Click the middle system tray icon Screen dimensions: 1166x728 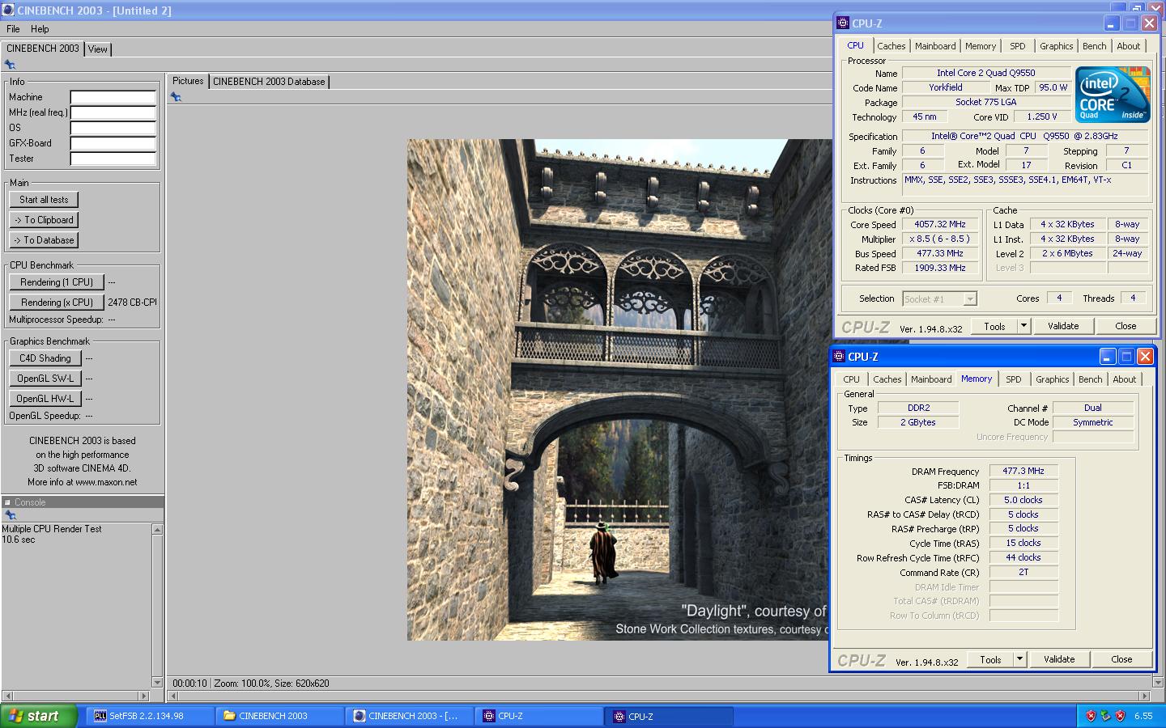[1105, 716]
